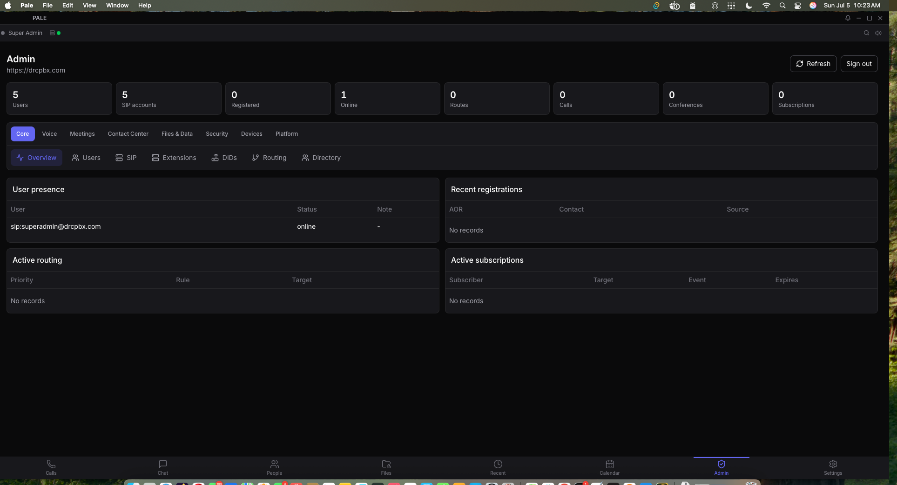Select the Admin shield icon in bottom navigation
Viewport: 897px width, 485px height.
[722, 464]
